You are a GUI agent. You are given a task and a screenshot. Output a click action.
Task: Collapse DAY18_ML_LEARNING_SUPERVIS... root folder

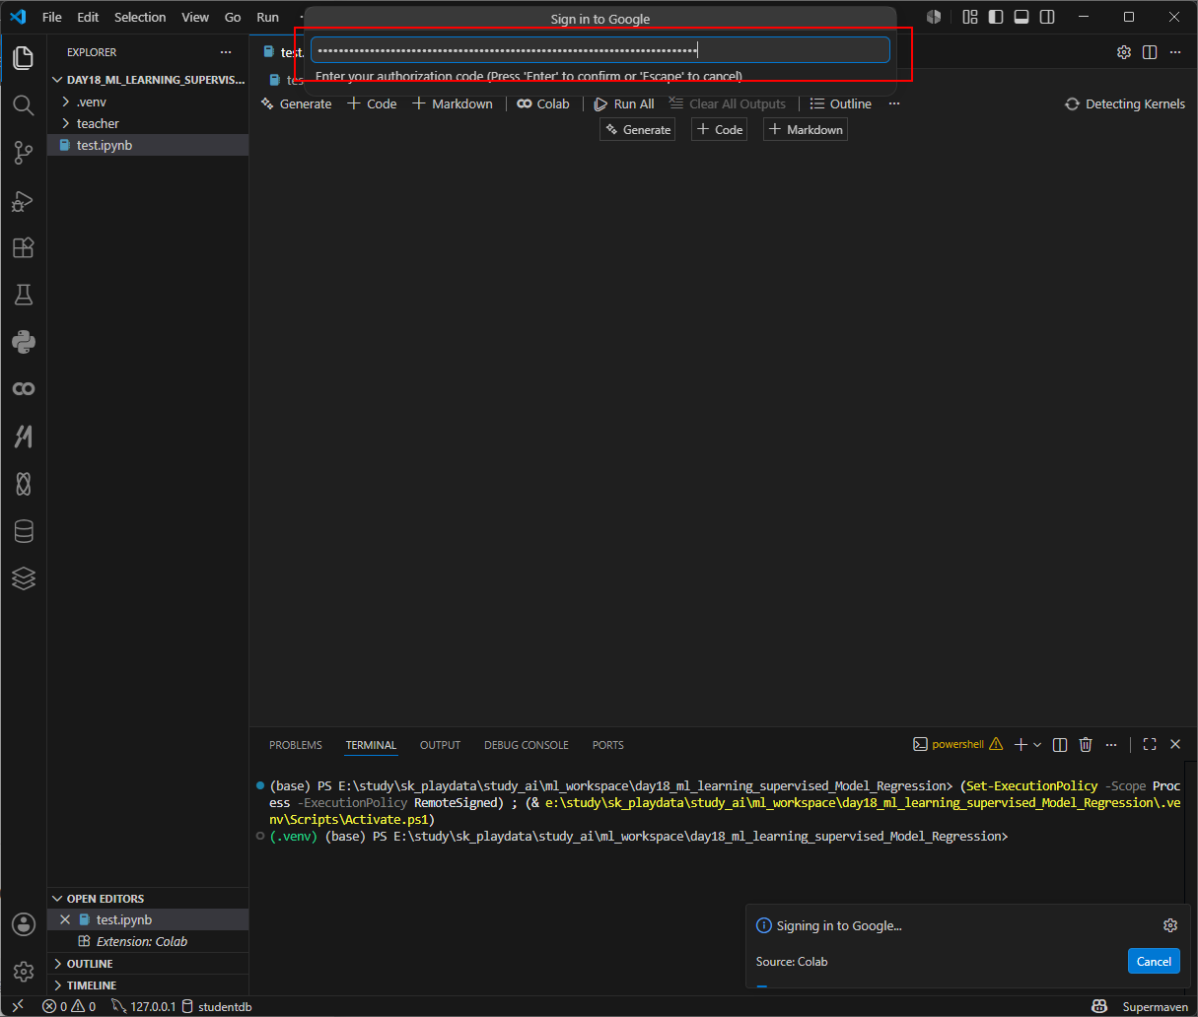148,80
